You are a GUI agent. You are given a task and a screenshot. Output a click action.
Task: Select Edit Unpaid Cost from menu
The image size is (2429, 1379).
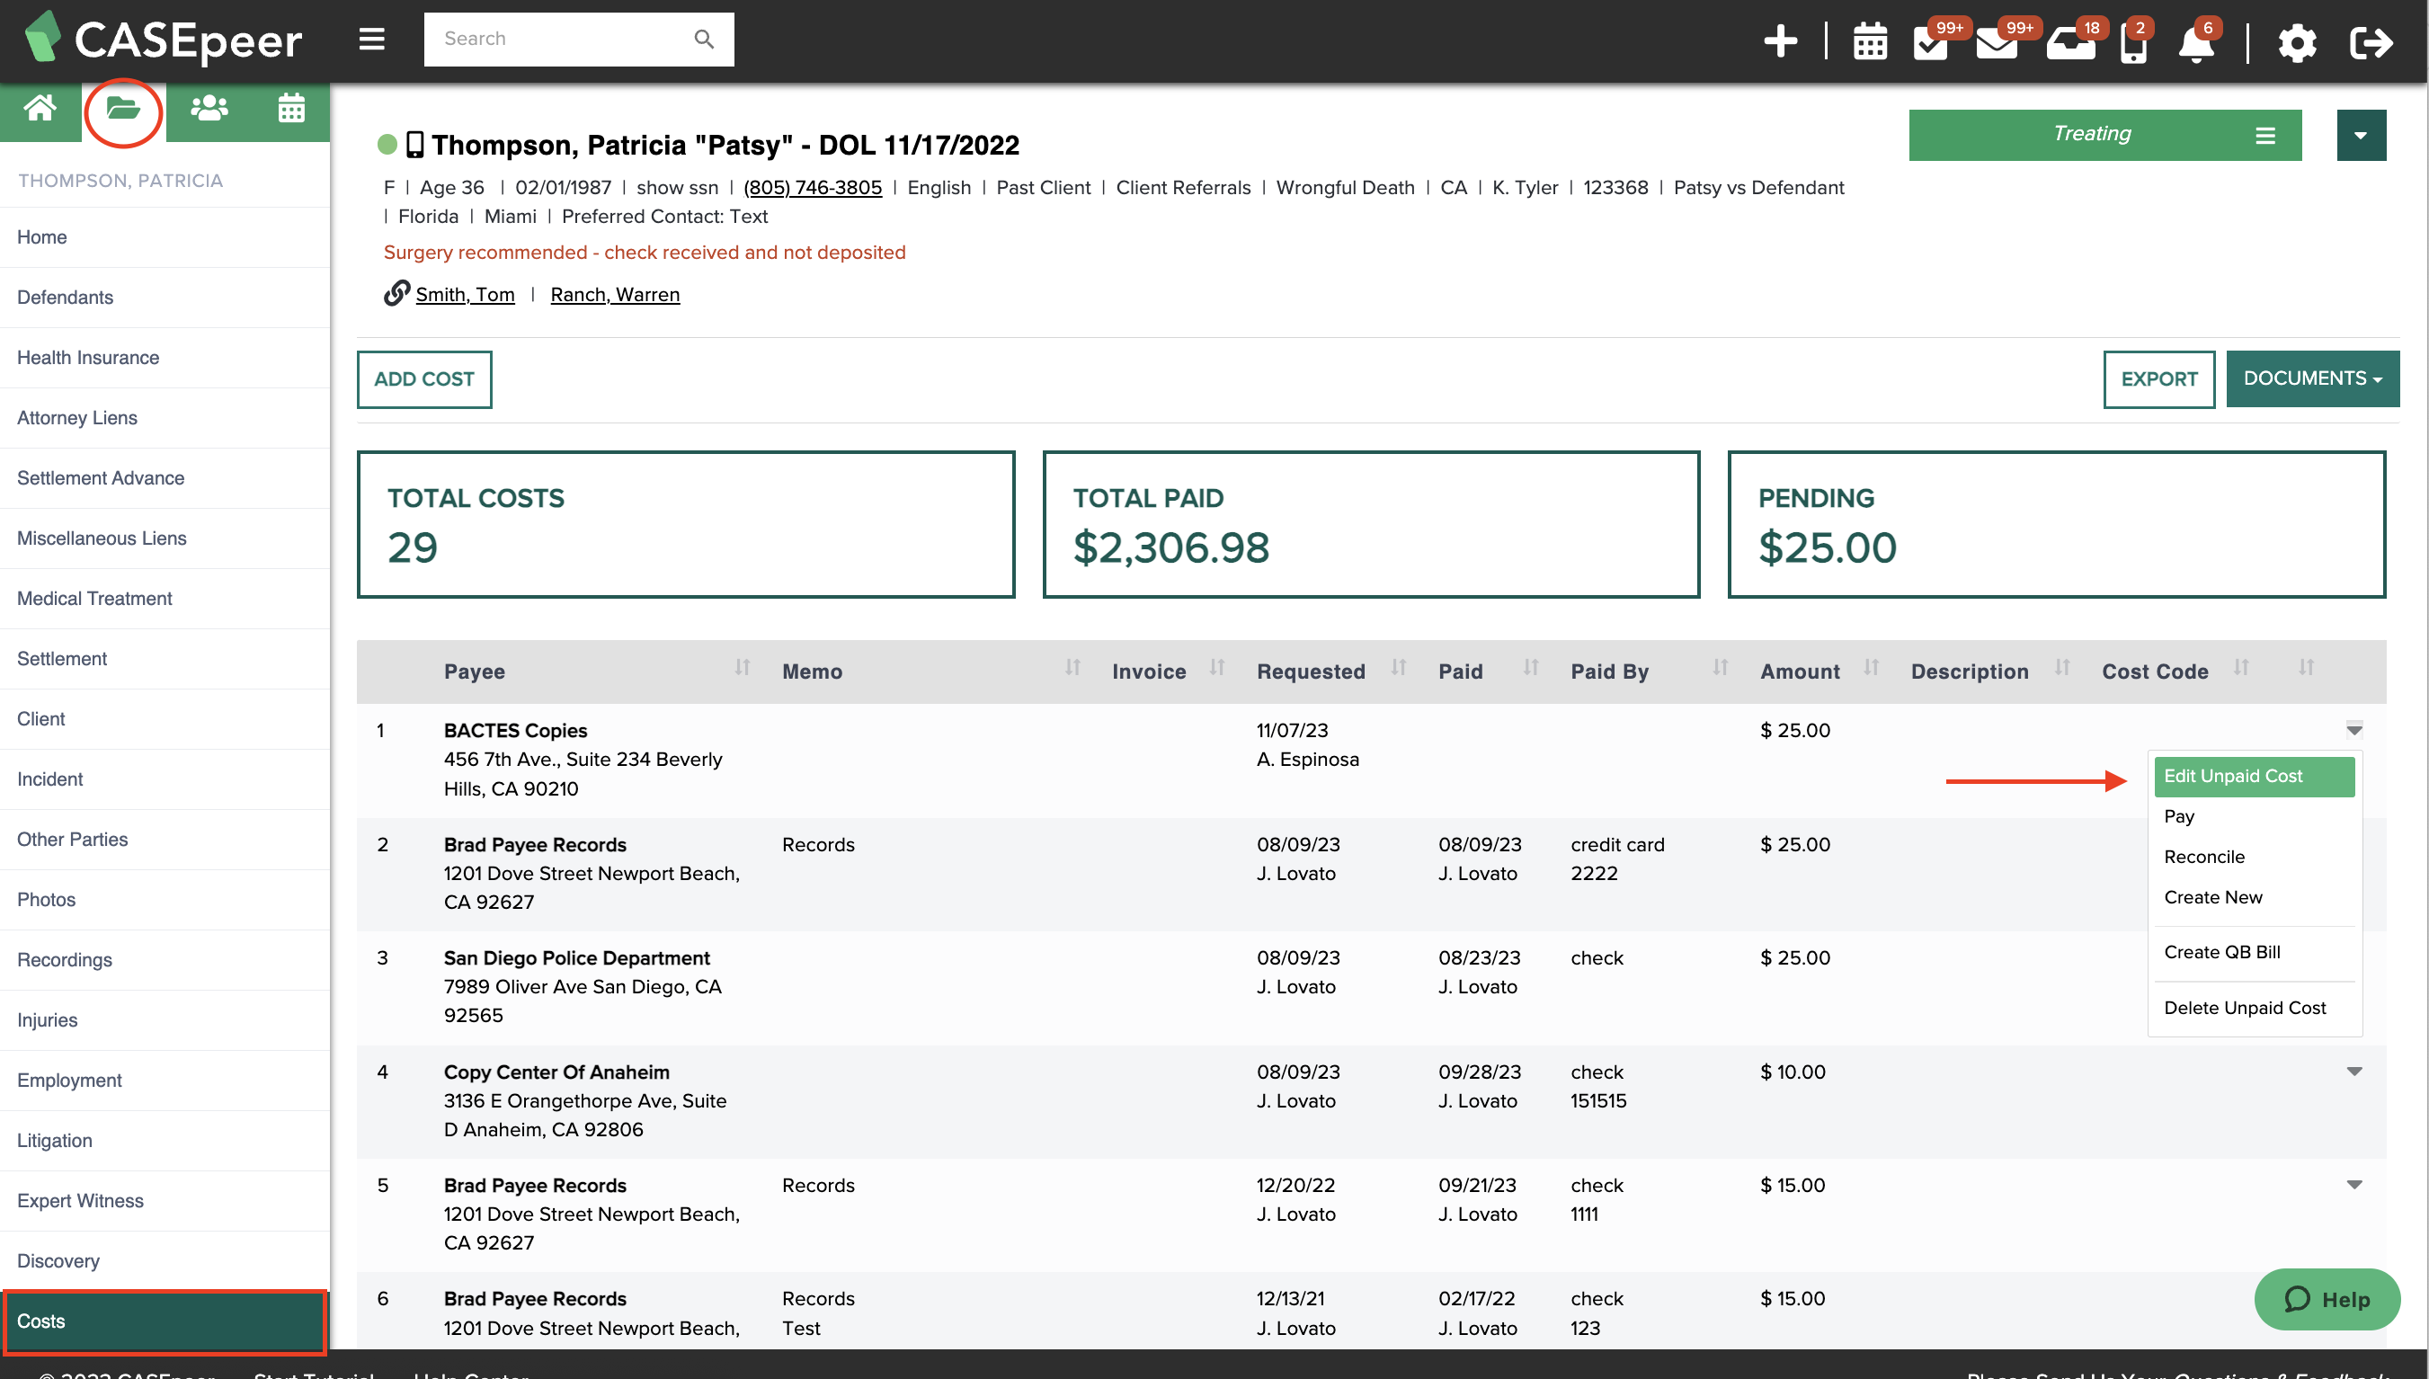tap(2254, 777)
